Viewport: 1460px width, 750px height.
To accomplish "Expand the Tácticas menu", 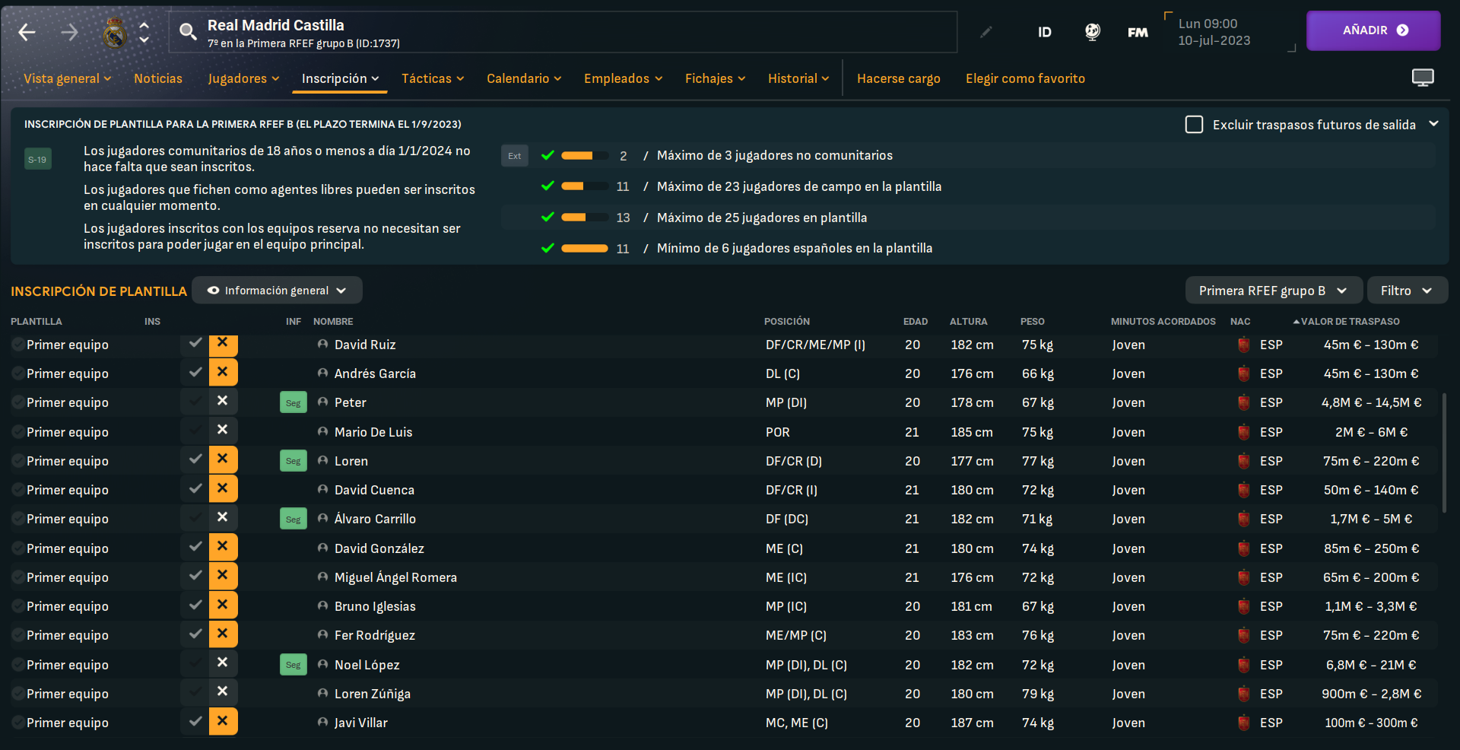I will (433, 78).
